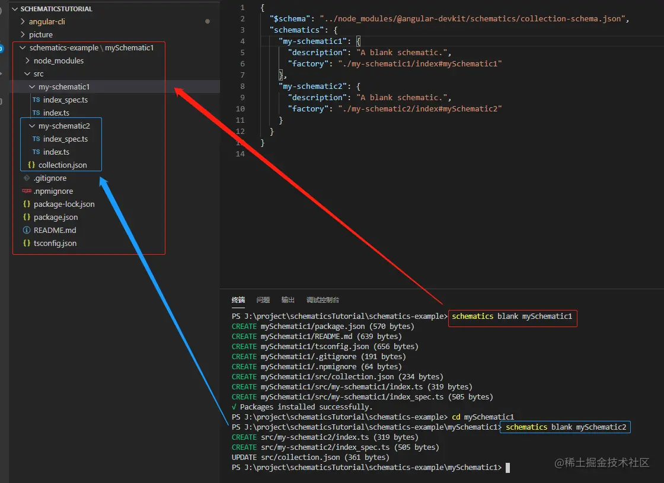Viewport: 664px width, 483px height.
Task: Click the package.json braces icon
Action: coord(27,217)
